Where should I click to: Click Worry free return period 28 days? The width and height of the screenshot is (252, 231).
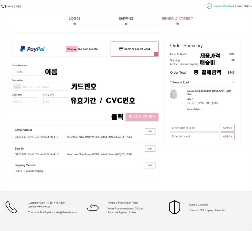125,208
